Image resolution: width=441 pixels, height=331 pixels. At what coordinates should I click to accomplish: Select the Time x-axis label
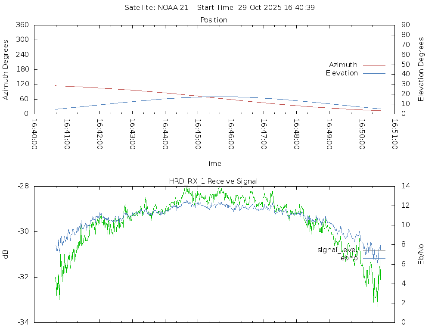213,164
